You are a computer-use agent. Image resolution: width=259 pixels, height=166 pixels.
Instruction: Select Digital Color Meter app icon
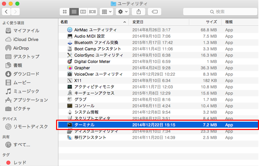[70, 62]
